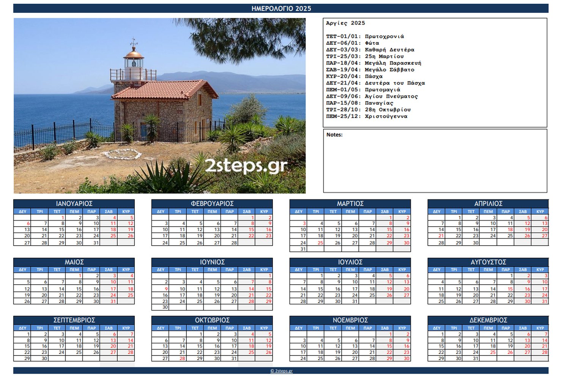Select the ΝΟΕΜΒΡΙΟΣ month header

pos(350,320)
